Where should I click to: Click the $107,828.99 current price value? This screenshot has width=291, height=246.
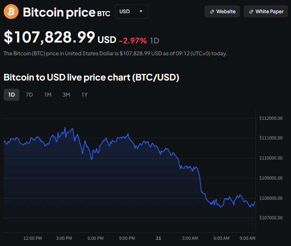pyautogui.click(x=49, y=37)
